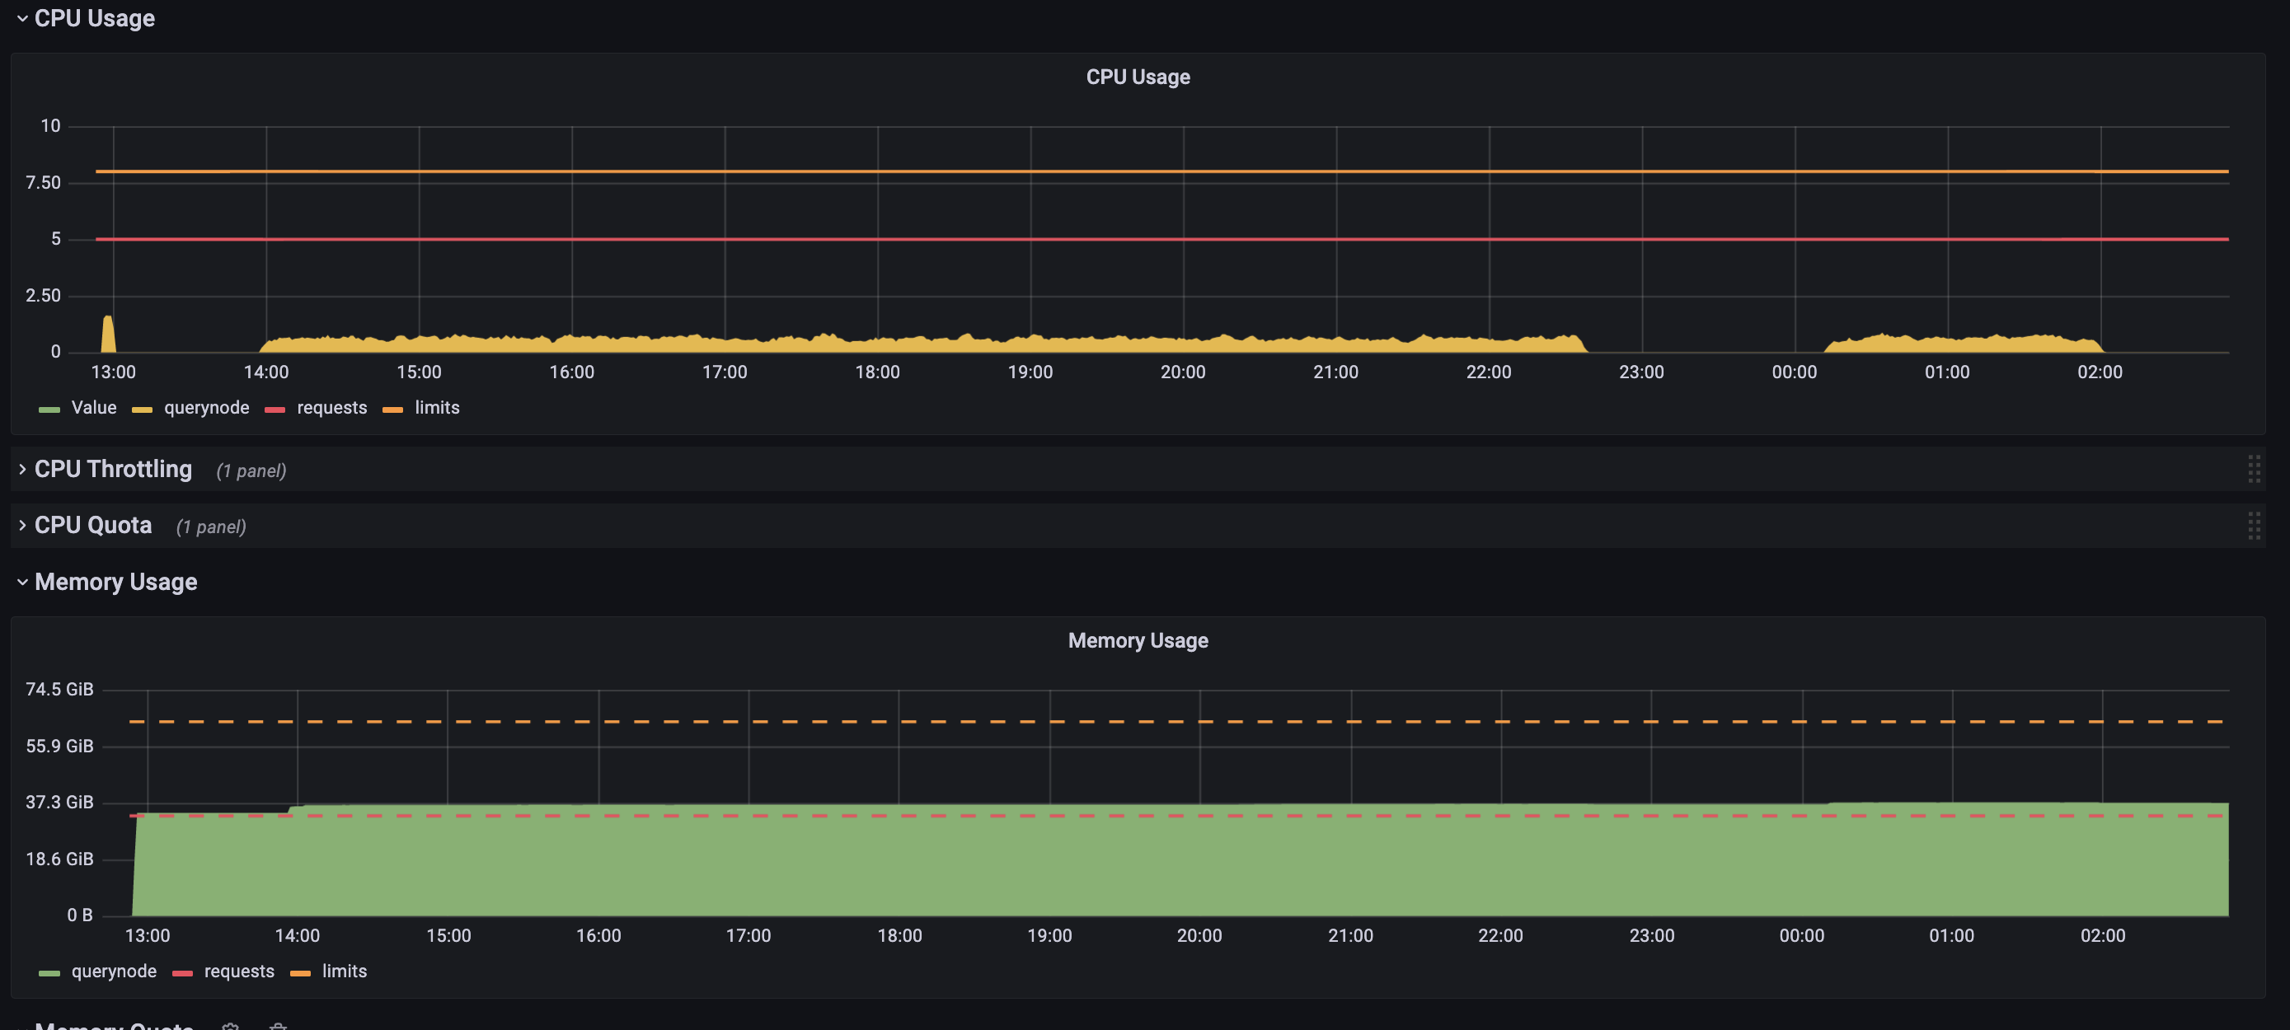The width and height of the screenshot is (2290, 1030).
Task: Collapse the Memory Usage section header
Action: pos(21,582)
